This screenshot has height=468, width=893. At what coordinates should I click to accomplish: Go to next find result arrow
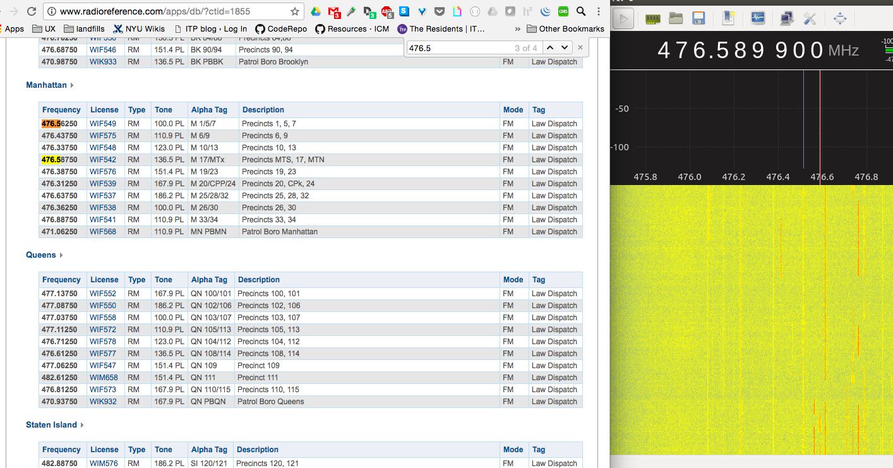pyautogui.click(x=564, y=47)
